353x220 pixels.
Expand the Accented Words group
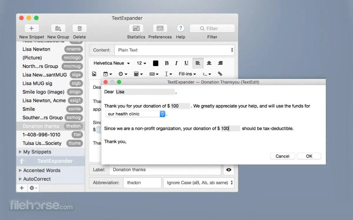coord(20,170)
